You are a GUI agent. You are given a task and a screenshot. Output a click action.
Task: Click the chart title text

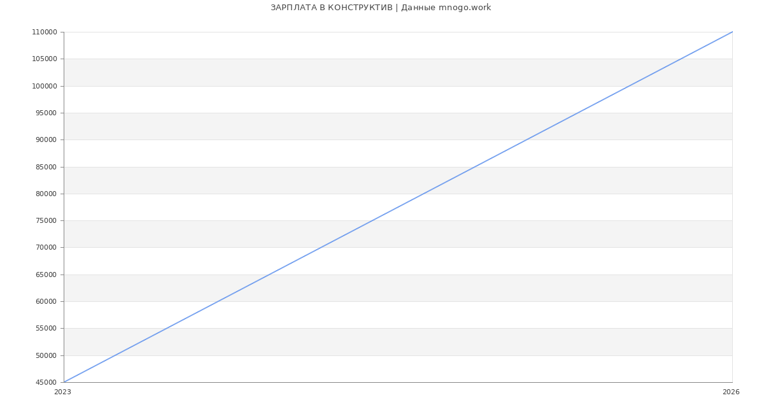[x=381, y=8]
